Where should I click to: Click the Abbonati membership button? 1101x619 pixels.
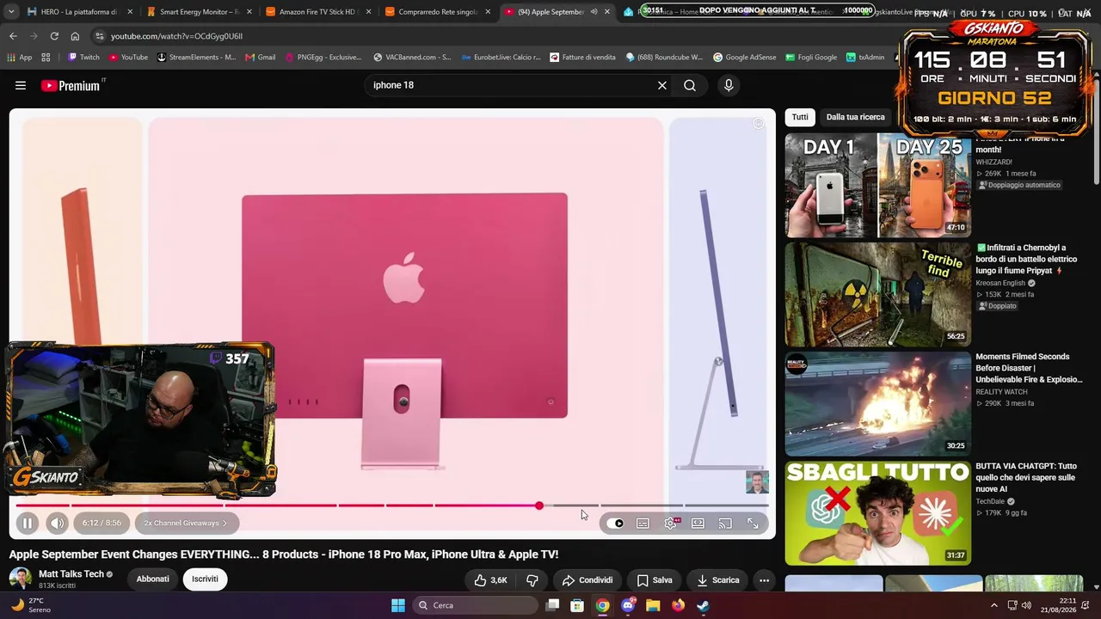pyautogui.click(x=152, y=579)
